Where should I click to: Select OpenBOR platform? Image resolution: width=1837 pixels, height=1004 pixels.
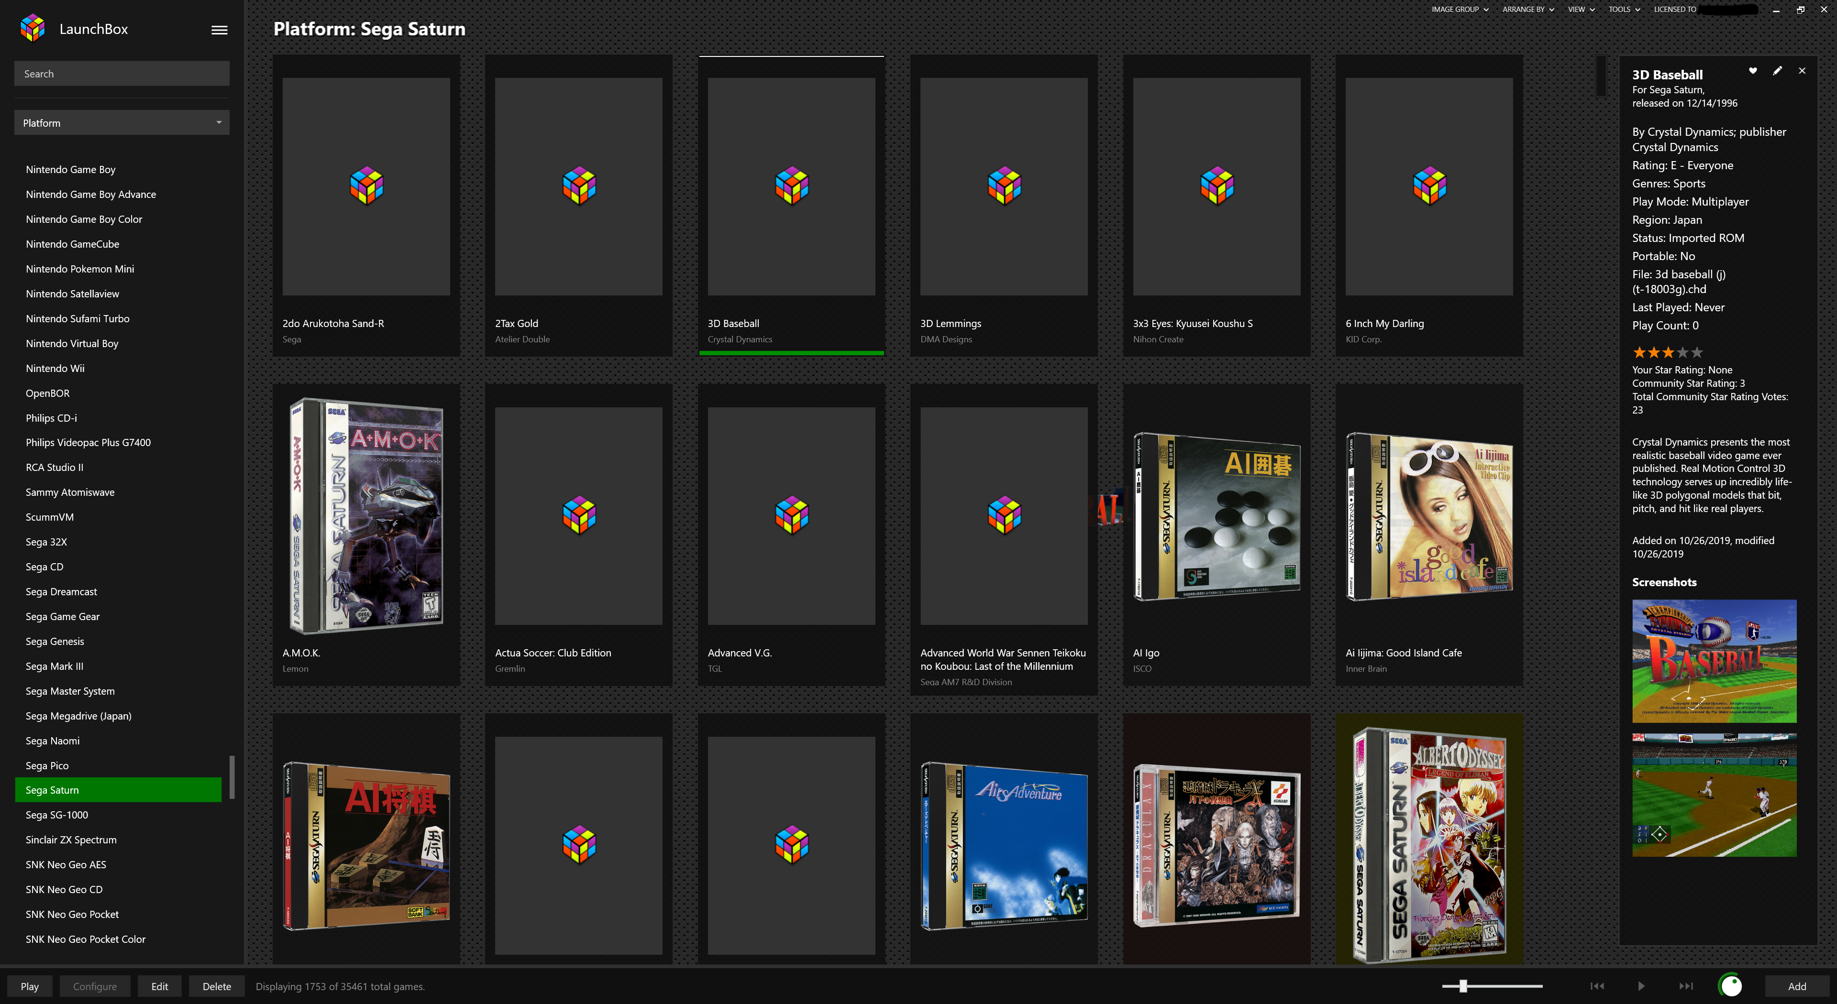48,393
